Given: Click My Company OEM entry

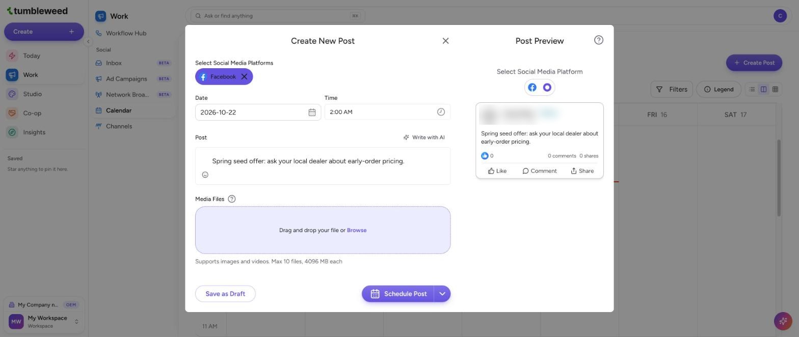Looking at the screenshot, I should tap(44, 305).
